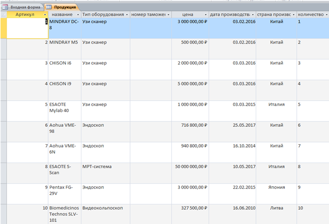Click the Артикул cell with value 1
The image size is (329, 224).
click(x=27, y=28)
